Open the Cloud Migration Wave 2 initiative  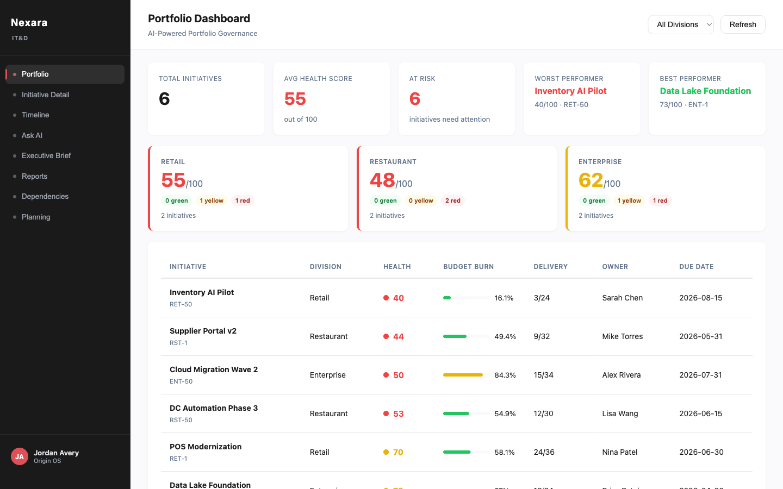pyautogui.click(x=214, y=369)
